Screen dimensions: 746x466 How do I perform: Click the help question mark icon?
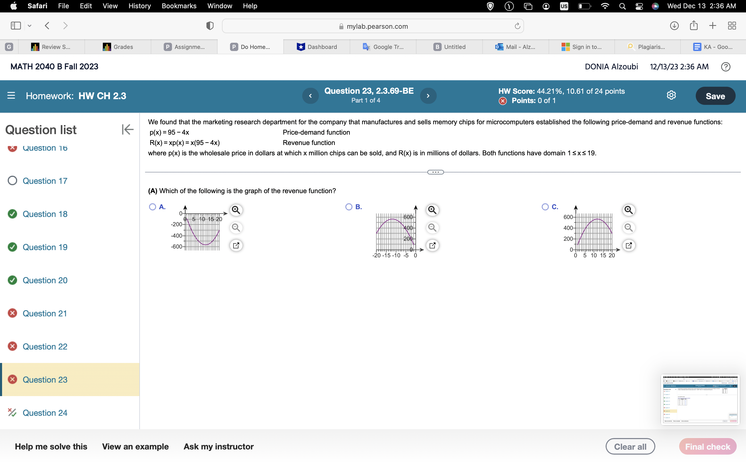point(726,67)
